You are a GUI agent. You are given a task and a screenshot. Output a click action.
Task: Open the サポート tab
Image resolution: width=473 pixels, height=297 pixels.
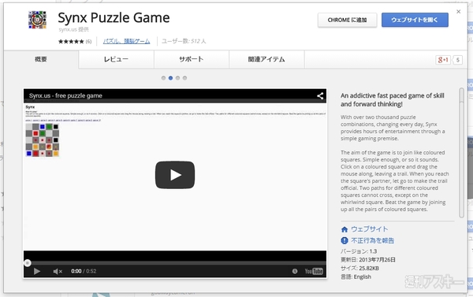(x=192, y=59)
